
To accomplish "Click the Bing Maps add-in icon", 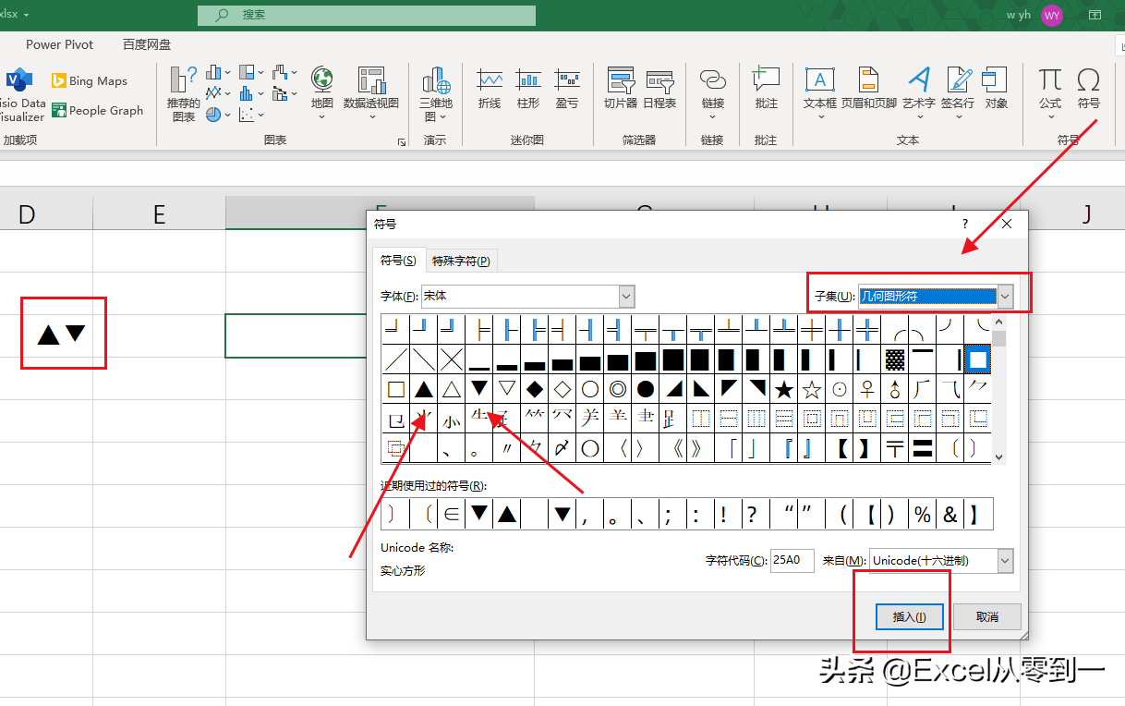I will [x=59, y=81].
